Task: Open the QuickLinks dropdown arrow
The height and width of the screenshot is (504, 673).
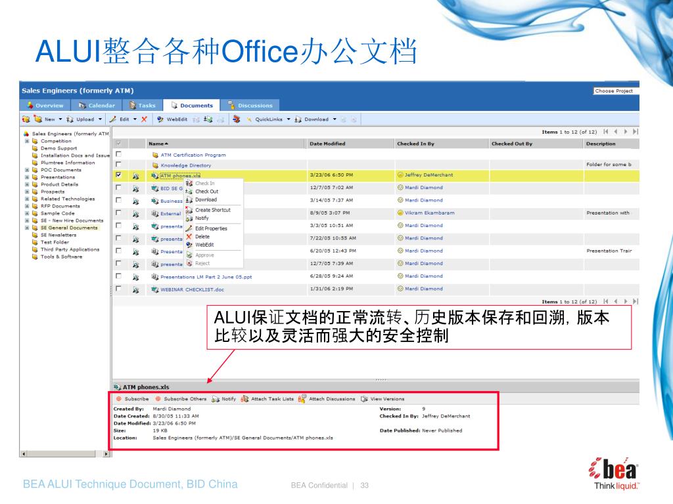Action: tap(289, 119)
